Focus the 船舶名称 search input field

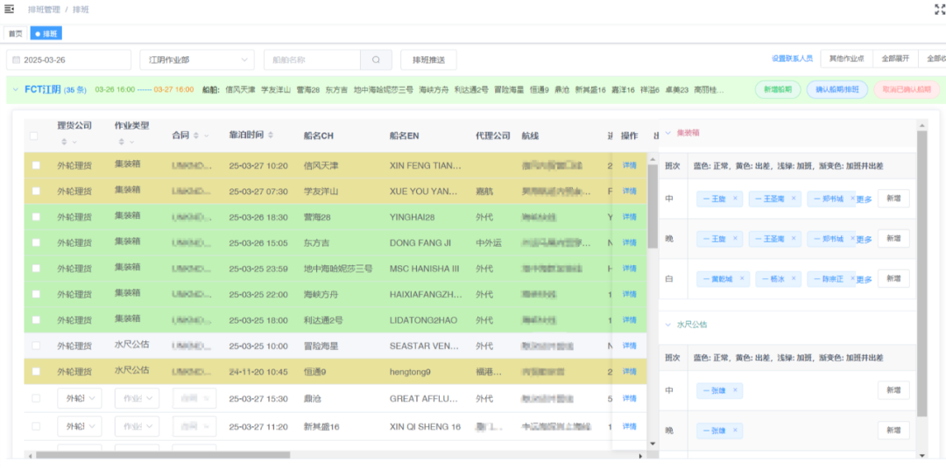[x=312, y=59]
